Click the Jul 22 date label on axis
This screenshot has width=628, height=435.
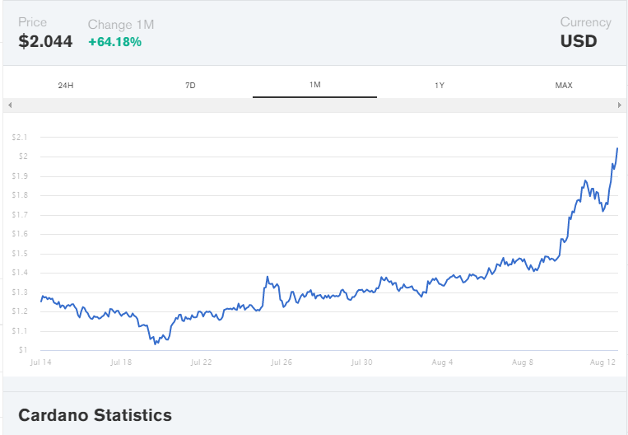coord(202,362)
